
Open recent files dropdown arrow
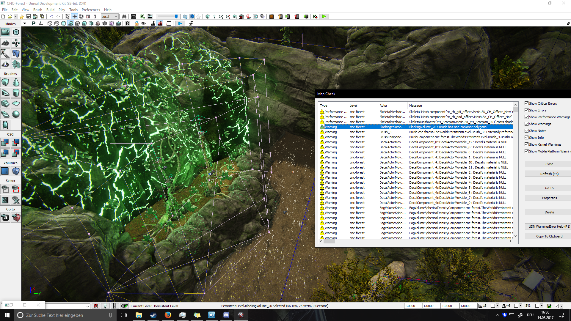pos(16,17)
